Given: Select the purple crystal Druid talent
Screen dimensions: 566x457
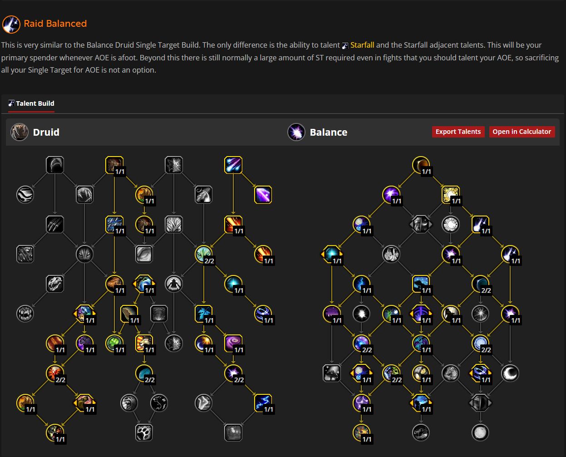Looking at the screenshot, I should tap(263, 195).
